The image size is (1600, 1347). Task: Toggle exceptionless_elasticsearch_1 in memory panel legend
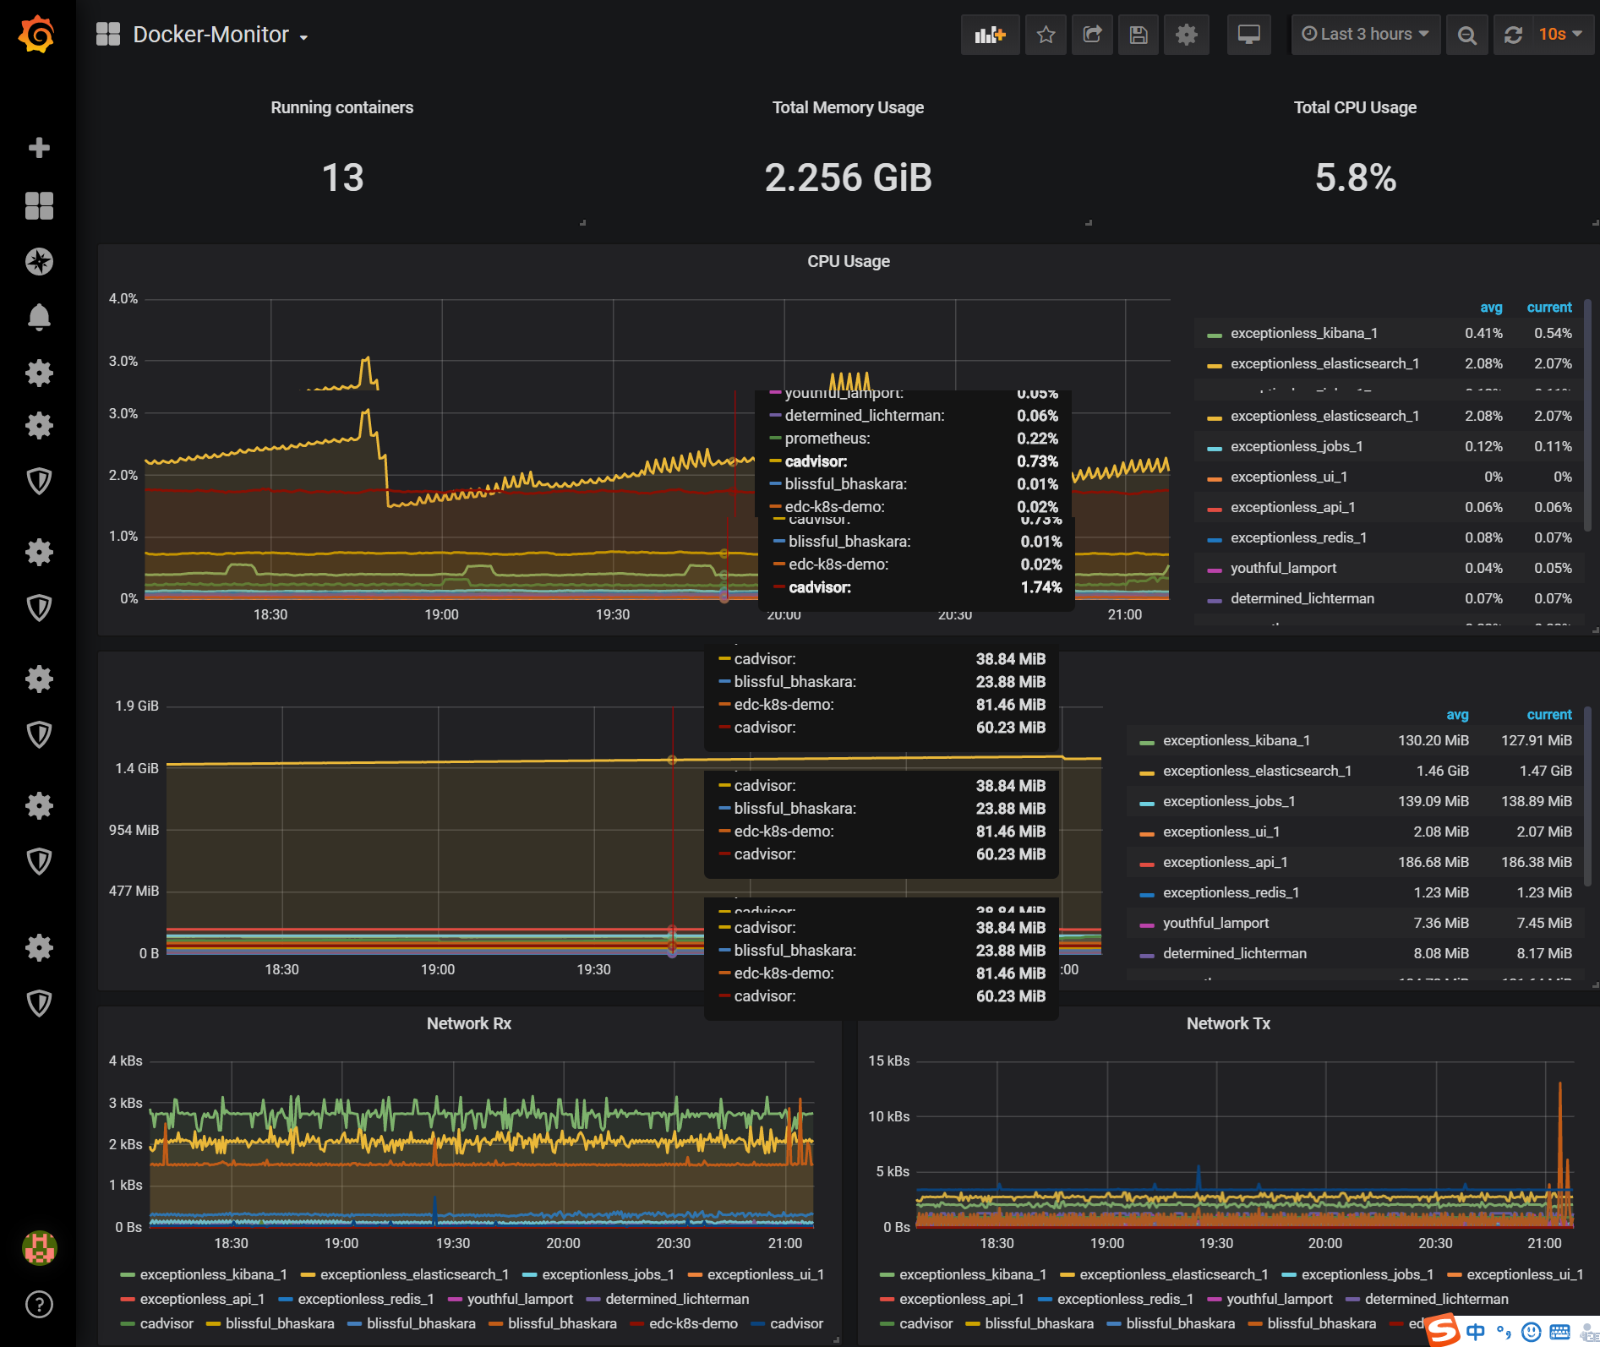click(x=1257, y=772)
